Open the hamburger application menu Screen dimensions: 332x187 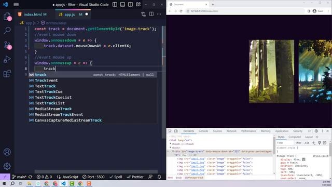(16, 5)
